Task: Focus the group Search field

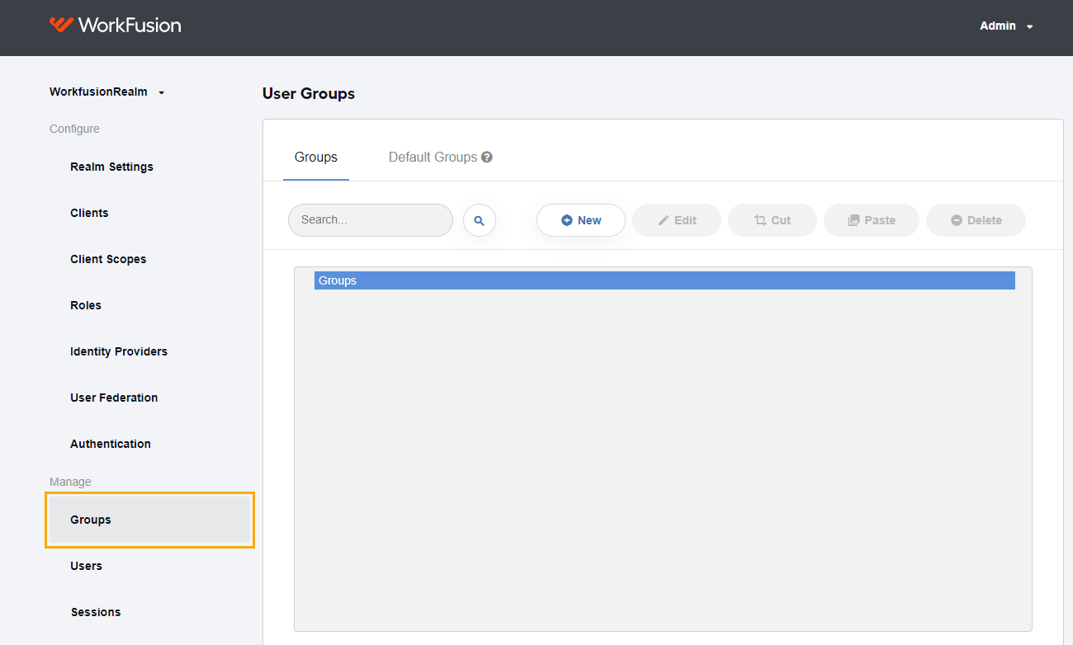Action: click(371, 220)
